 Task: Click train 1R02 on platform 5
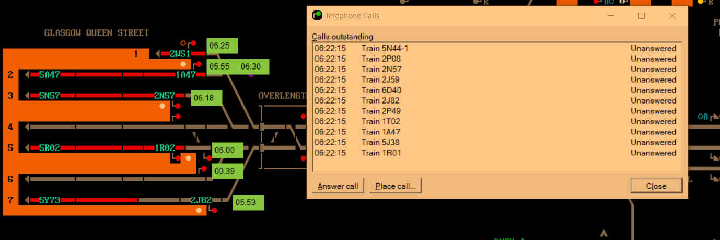tap(165, 148)
